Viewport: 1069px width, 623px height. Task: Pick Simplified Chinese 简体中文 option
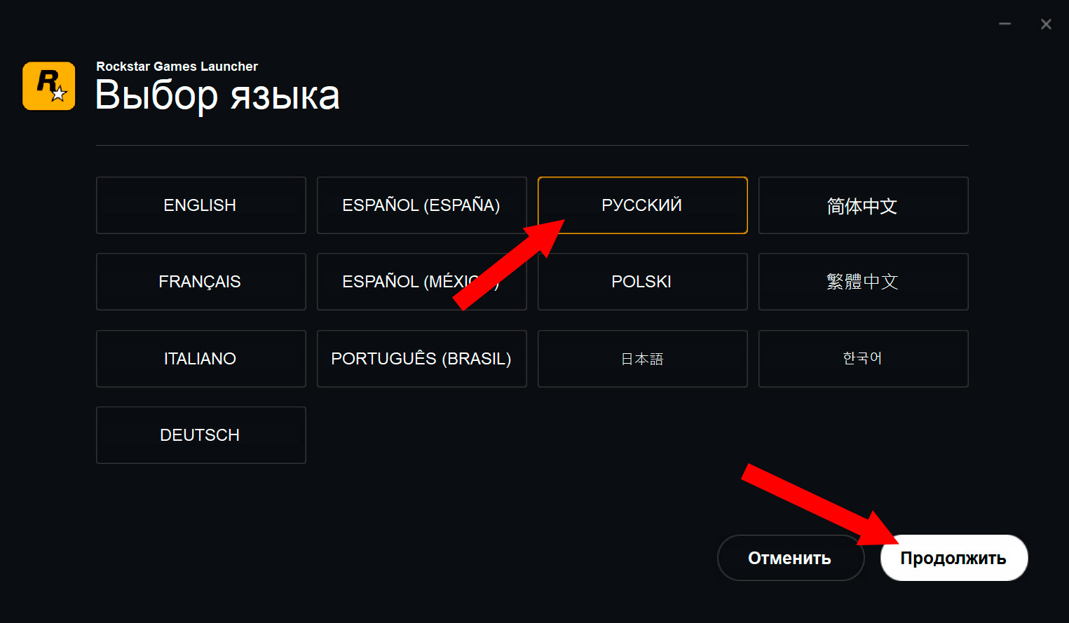[x=863, y=205]
